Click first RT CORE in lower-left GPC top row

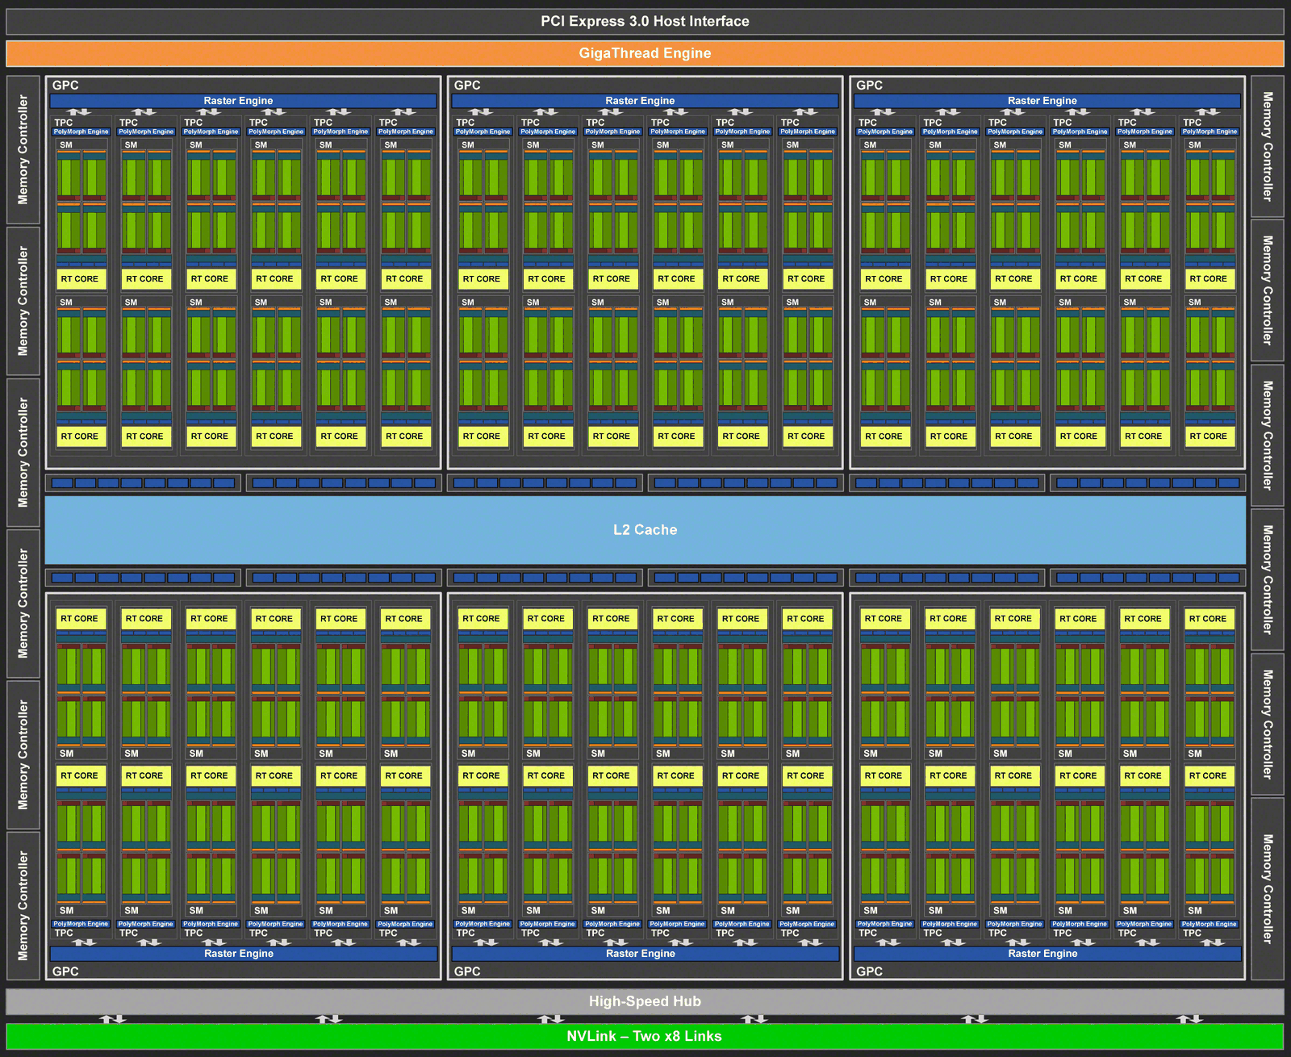click(79, 619)
